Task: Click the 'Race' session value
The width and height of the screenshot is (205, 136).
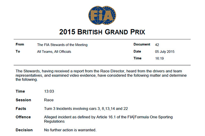Action: (49, 100)
